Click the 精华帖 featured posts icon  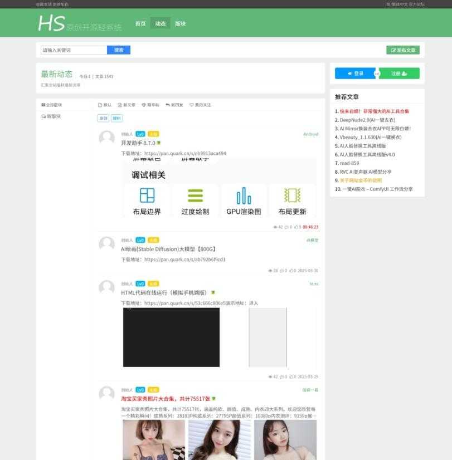(144, 104)
